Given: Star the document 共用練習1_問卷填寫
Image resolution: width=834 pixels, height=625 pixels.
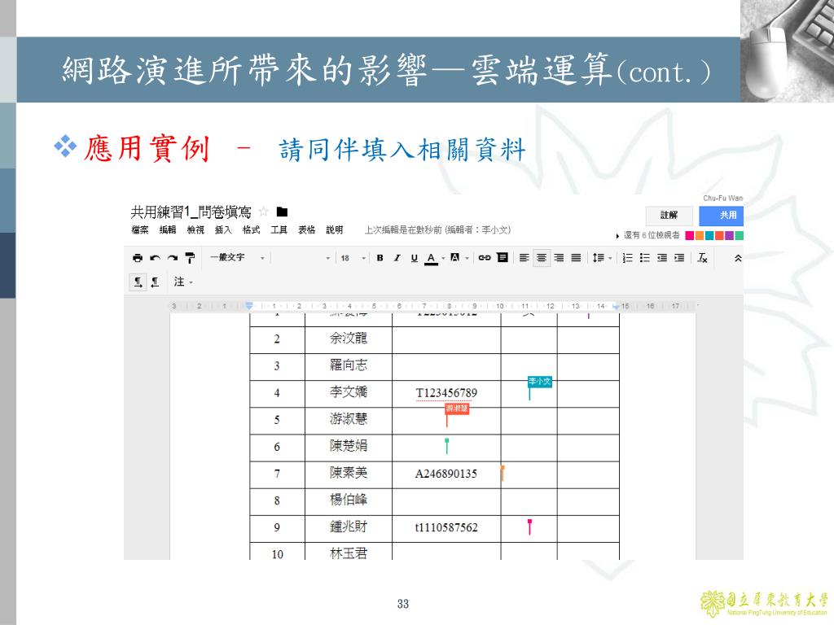Looking at the screenshot, I should pyautogui.click(x=263, y=212).
